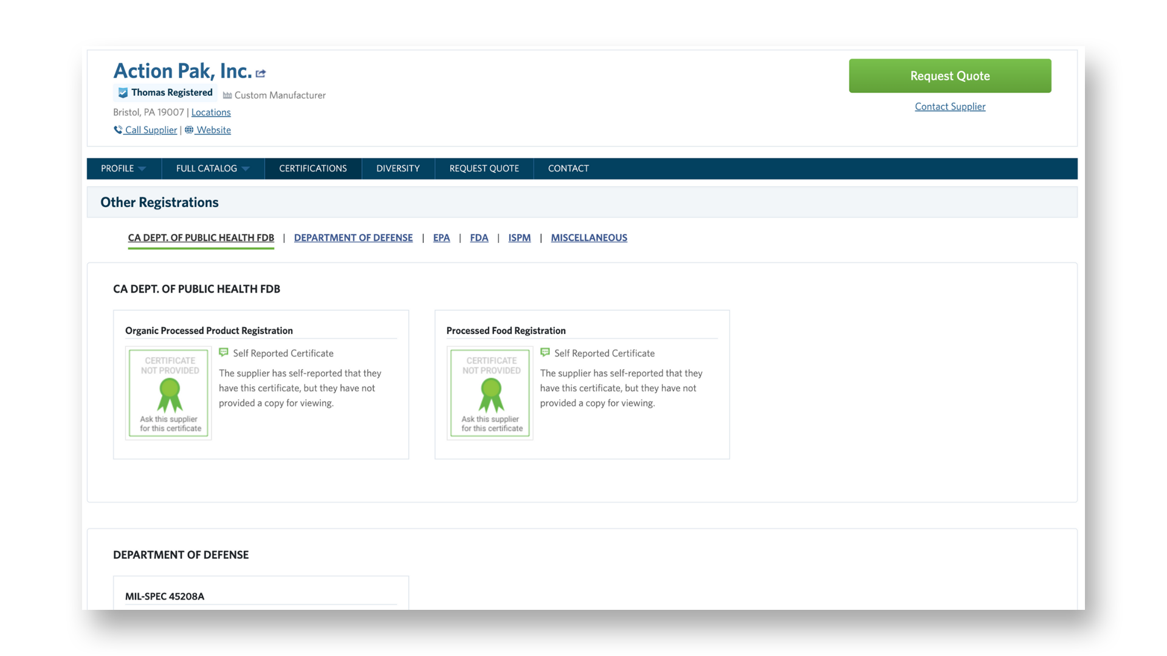The height and width of the screenshot is (656, 1167).
Task: Click the MIL-SPEC 45208A heading
Action: [x=165, y=596]
